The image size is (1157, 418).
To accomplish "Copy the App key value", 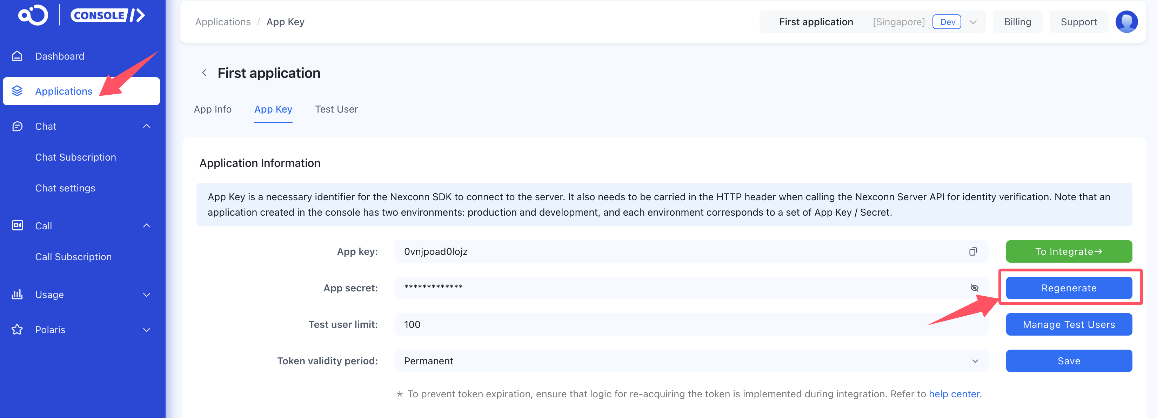I will [x=973, y=251].
